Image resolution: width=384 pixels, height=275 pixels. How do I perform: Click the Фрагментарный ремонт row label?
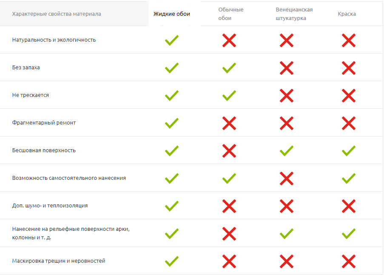click(44, 123)
